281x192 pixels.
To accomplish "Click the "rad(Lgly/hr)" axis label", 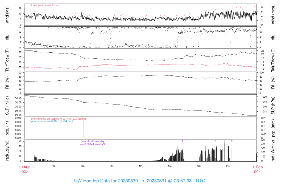I will pos(7,151).
